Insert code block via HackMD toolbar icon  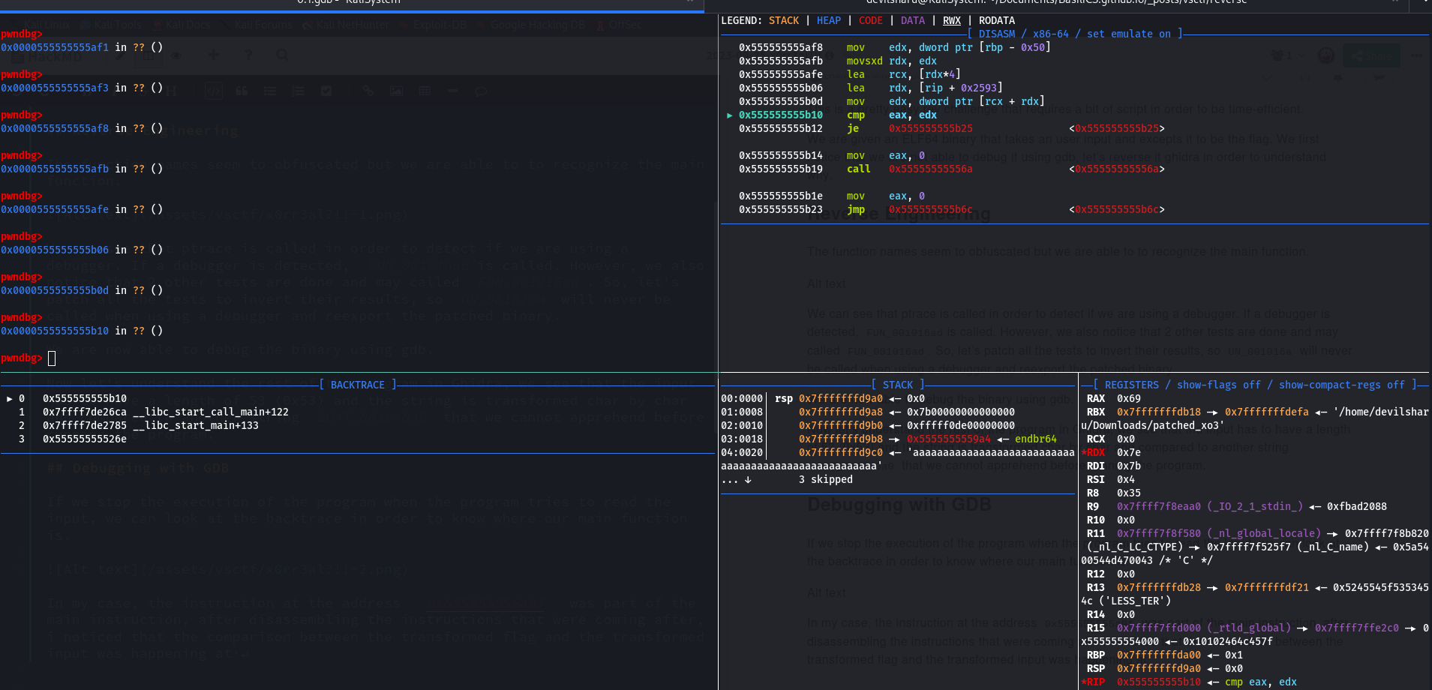(214, 91)
